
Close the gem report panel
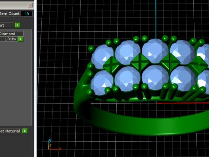click(30, 5)
